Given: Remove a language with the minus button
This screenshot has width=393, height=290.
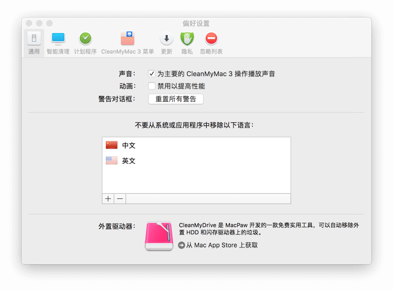Looking at the screenshot, I should point(120,198).
